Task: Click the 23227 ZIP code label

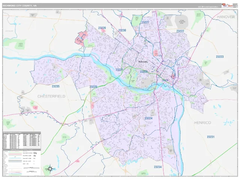Action: [x=145, y=22]
